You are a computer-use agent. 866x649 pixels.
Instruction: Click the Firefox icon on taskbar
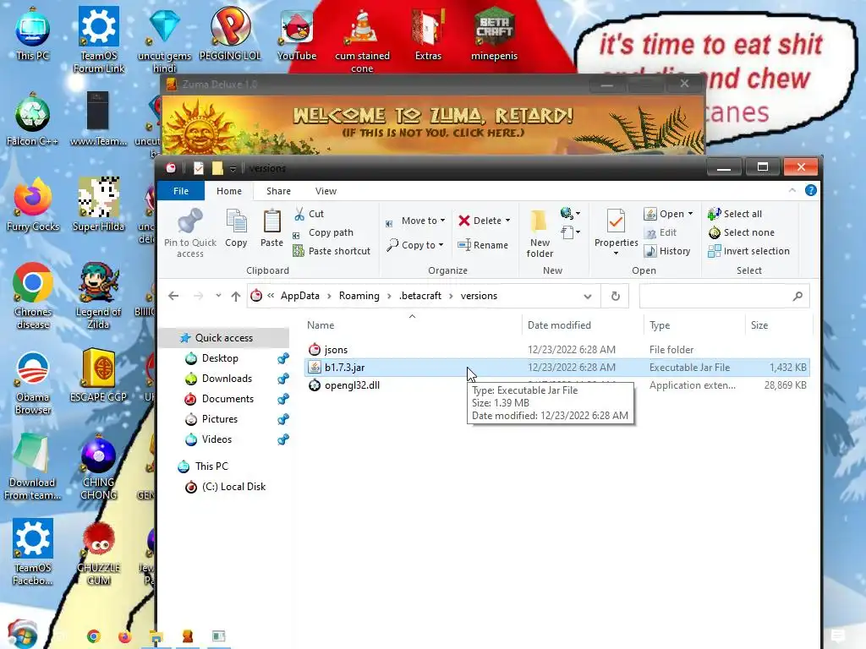click(x=125, y=636)
